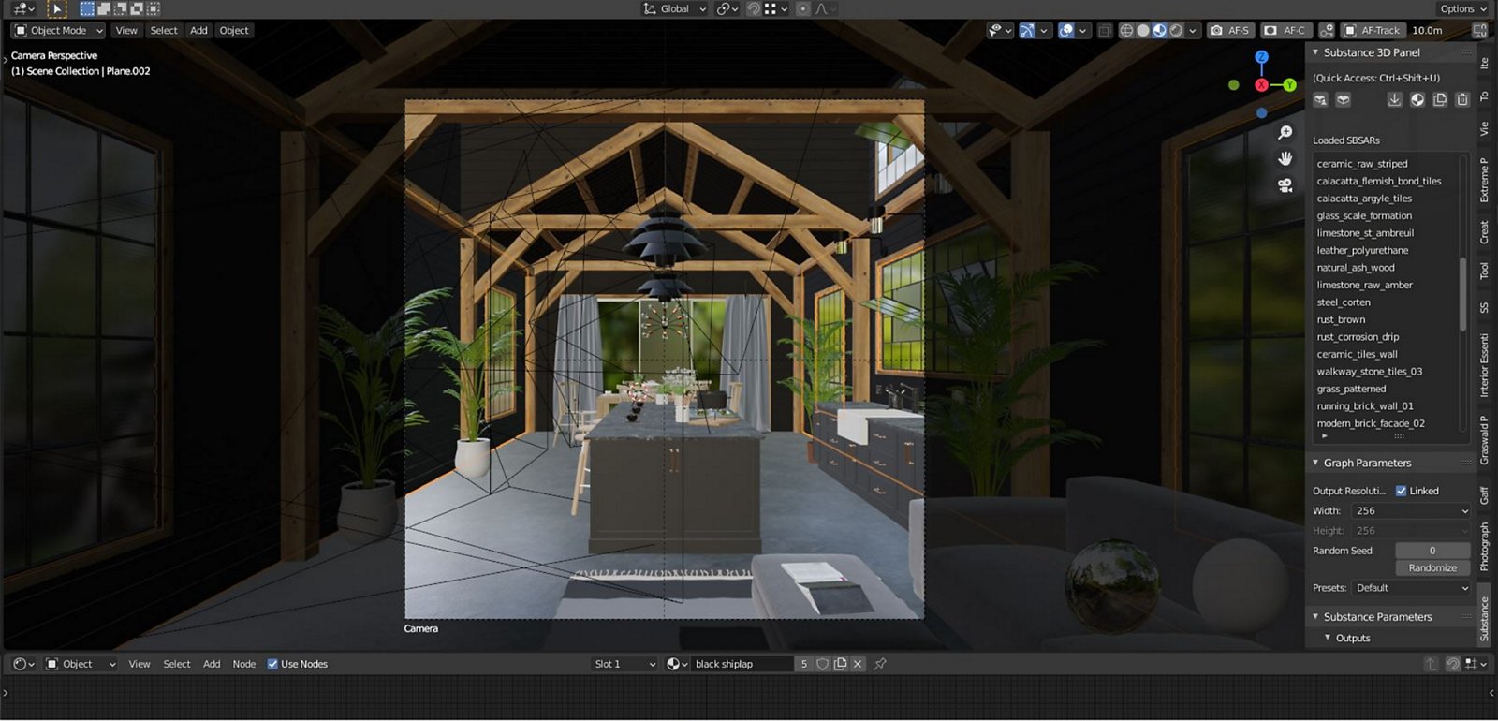
Task: Switch to rendered shading
Action: point(1177,30)
